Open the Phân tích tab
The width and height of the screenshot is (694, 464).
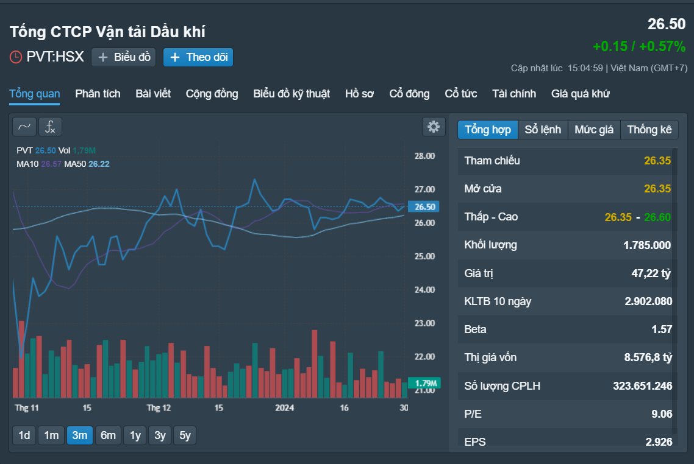tap(98, 94)
